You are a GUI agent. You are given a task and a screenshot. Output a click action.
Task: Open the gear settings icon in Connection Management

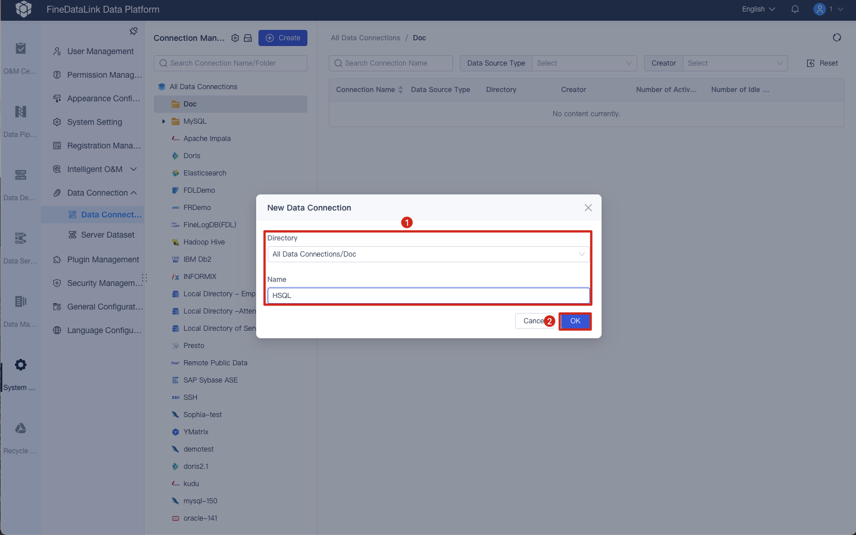click(235, 37)
